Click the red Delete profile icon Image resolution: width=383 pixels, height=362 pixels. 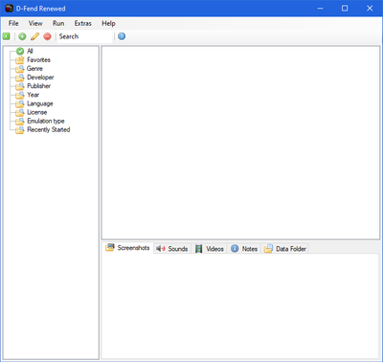pos(47,36)
